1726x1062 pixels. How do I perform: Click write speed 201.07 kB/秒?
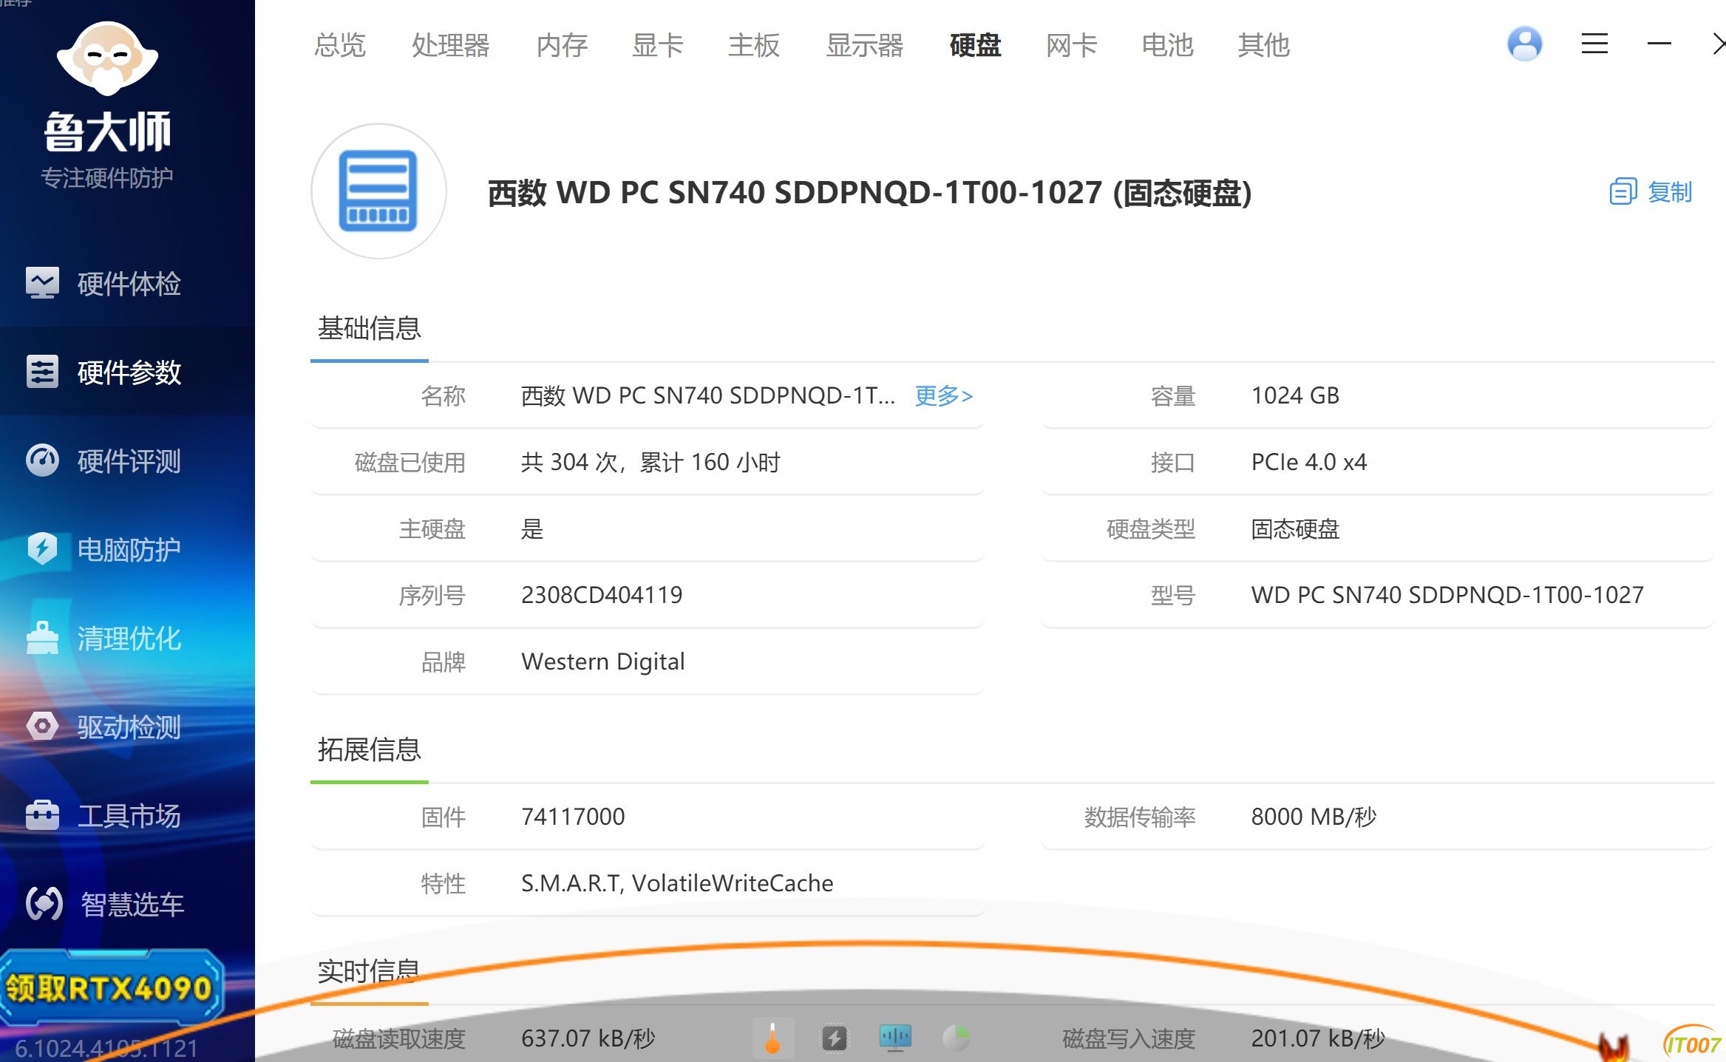[1318, 1038]
